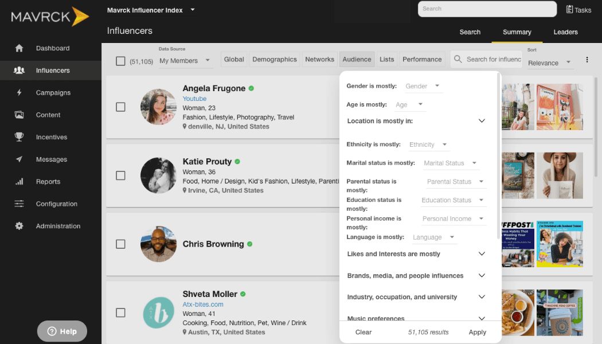Expand Industry, occupation, and university

pos(416,297)
